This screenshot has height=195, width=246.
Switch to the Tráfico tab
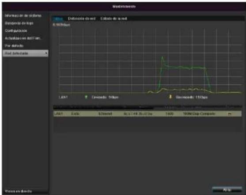pyautogui.click(x=58, y=19)
